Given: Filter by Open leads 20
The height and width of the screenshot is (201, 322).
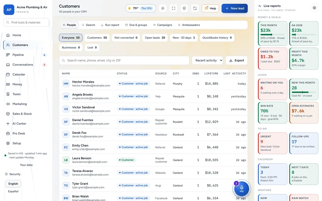Looking at the screenshot, I should coord(155,38).
